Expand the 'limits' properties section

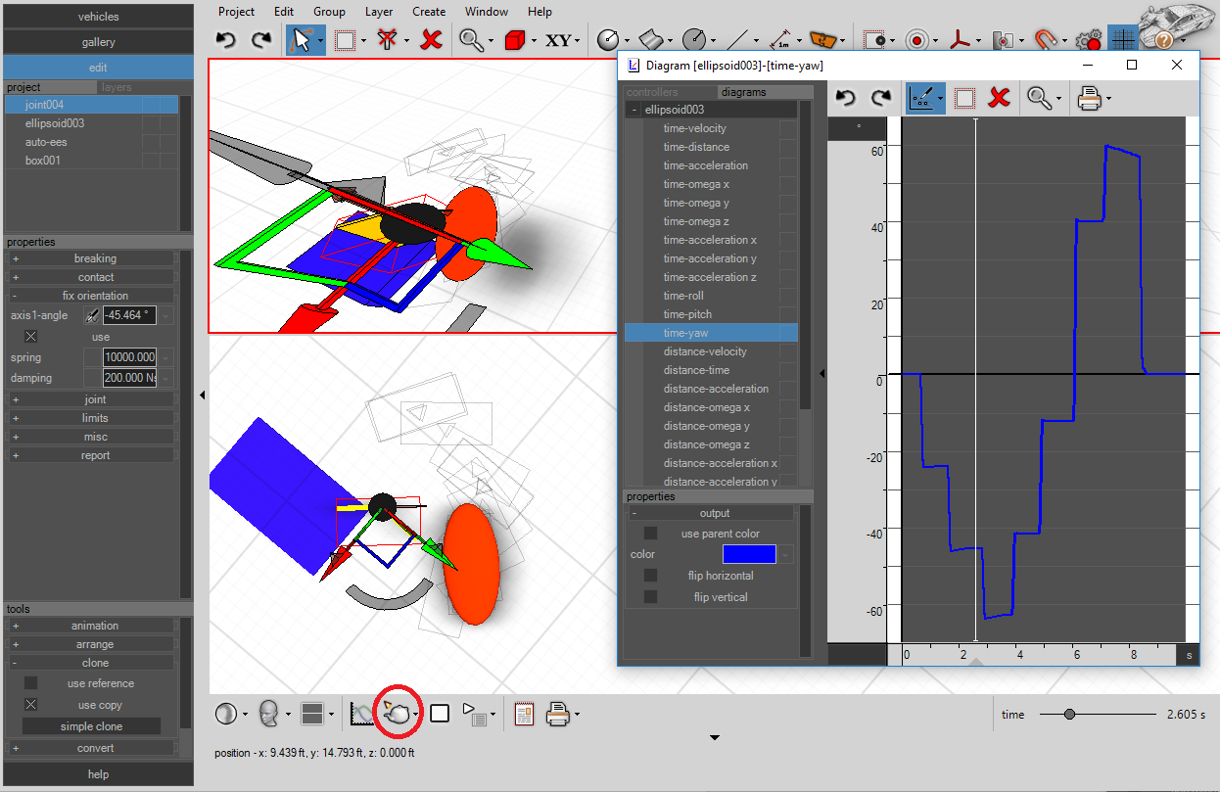click(x=93, y=418)
